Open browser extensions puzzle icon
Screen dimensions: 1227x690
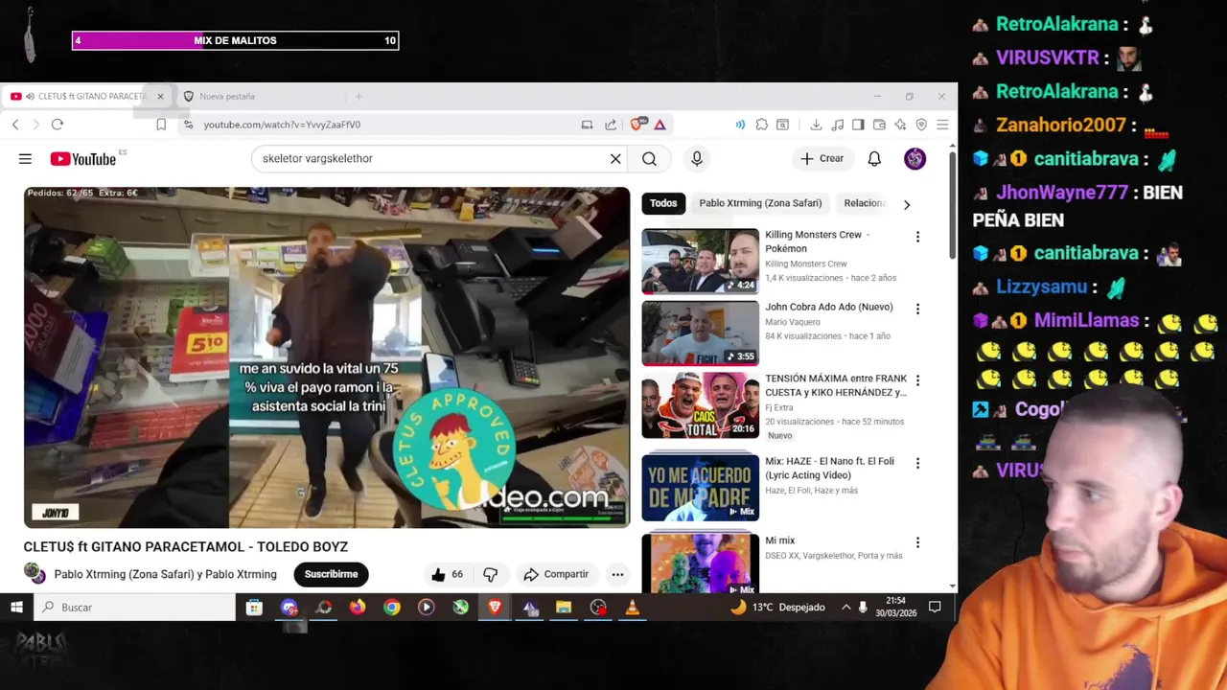click(761, 125)
